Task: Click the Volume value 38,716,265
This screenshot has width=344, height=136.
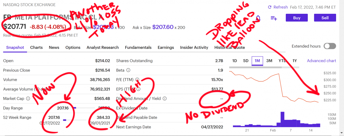Action: (x=100, y=80)
